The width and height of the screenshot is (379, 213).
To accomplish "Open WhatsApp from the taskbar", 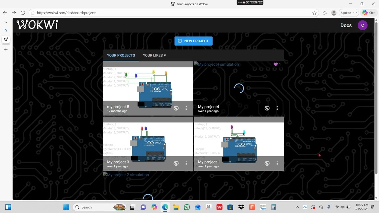I will pyautogui.click(x=187, y=207).
